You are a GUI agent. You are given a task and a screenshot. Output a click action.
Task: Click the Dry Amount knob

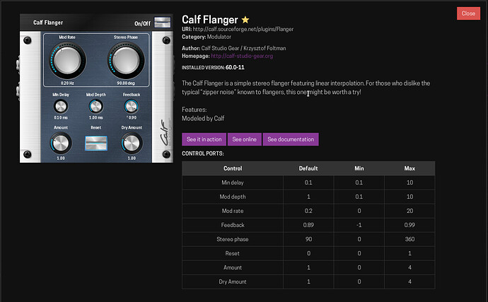coord(132,143)
